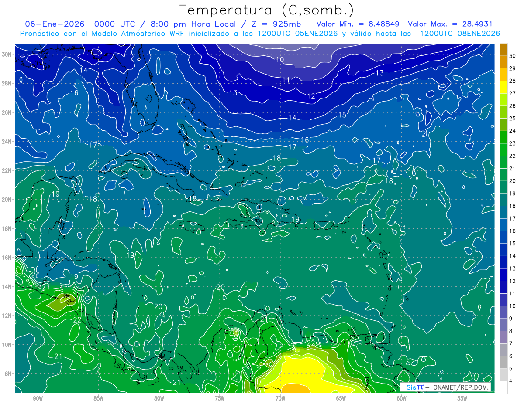Click the '70W' longitude axis label
The image size is (524, 404).
point(280,398)
